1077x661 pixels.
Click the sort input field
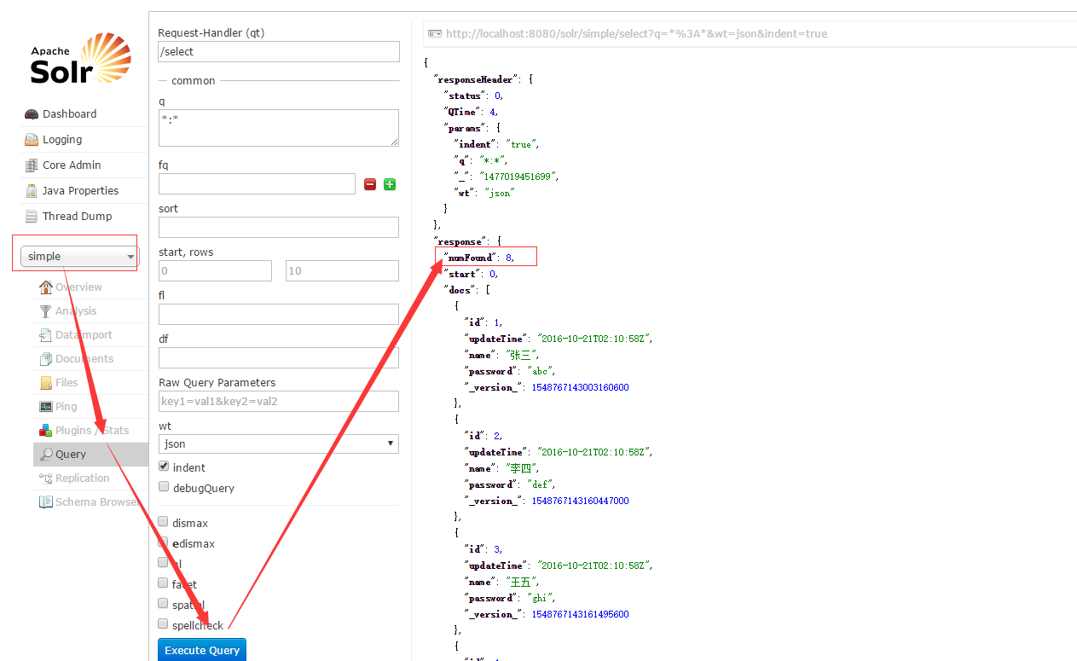tap(278, 228)
